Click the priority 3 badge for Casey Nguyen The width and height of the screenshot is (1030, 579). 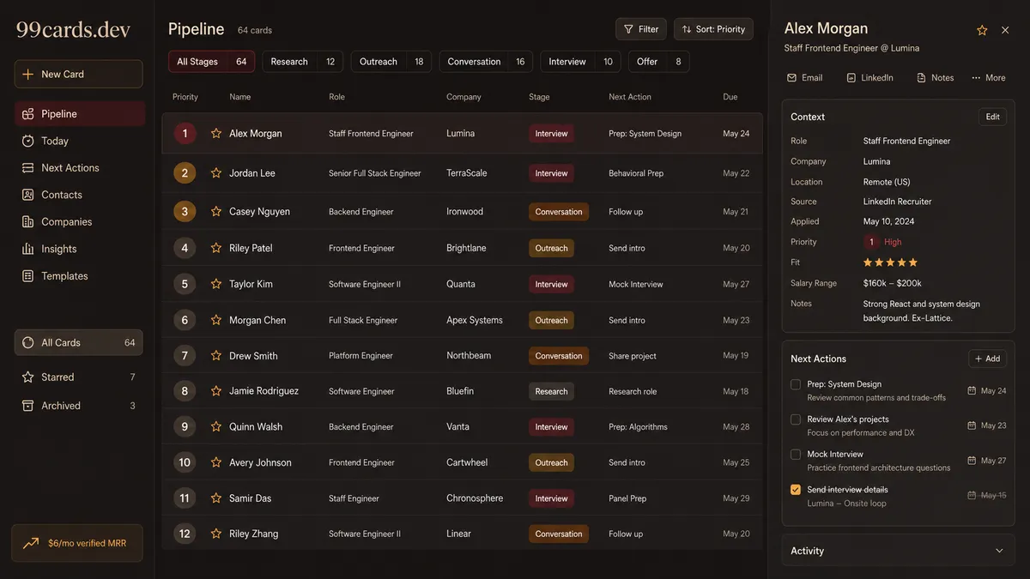pos(185,212)
